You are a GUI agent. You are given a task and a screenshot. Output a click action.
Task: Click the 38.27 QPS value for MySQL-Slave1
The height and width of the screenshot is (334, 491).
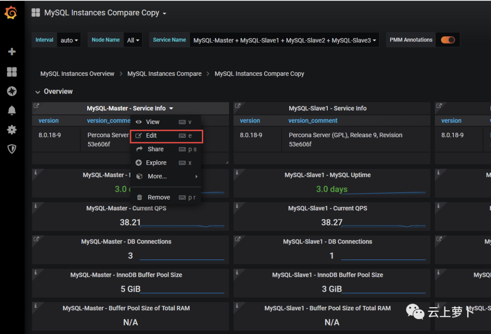[331, 222]
